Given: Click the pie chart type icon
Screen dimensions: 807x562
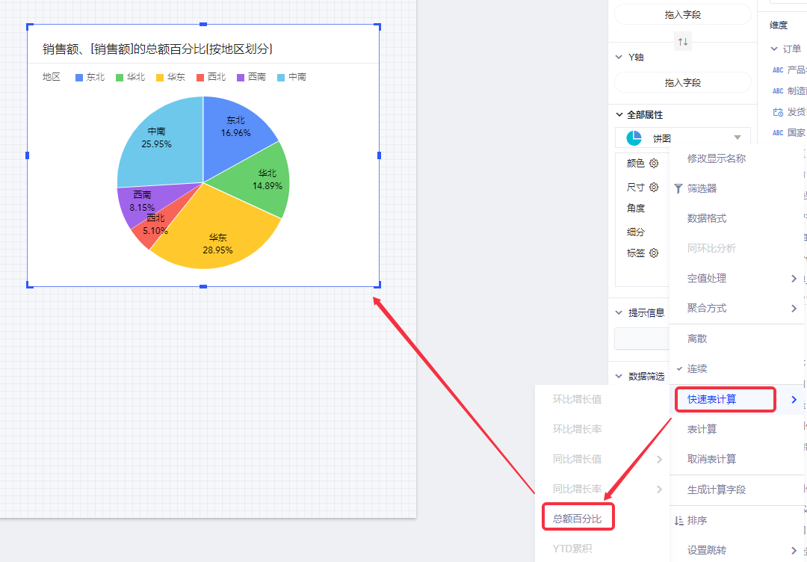Looking at the screenshot, I should click(x=634, y=138).
